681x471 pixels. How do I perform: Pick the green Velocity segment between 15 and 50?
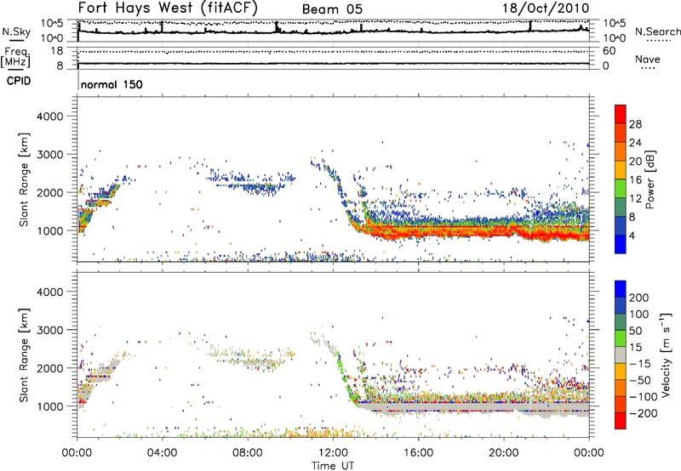(x=621, y=338)
